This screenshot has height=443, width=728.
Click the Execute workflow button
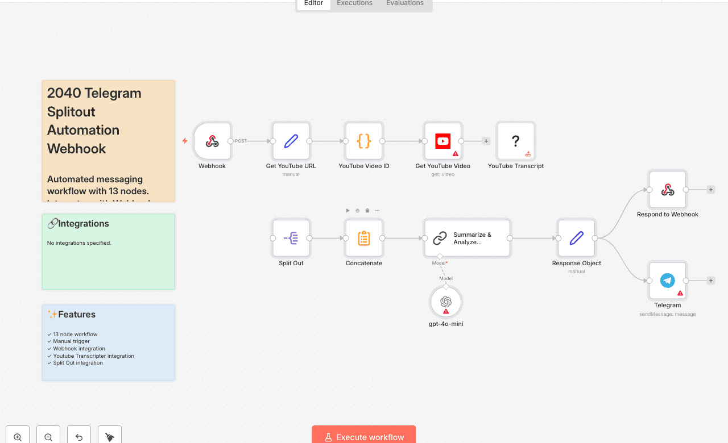[x=363, y=437]
